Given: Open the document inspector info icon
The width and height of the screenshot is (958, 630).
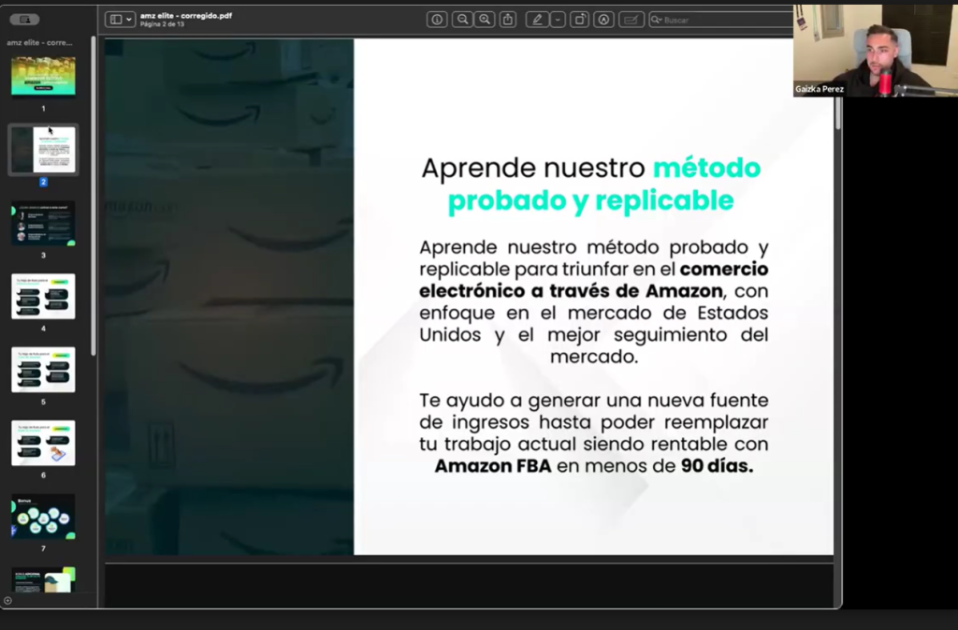Looking at the screenshot, I should coord(437,19).
